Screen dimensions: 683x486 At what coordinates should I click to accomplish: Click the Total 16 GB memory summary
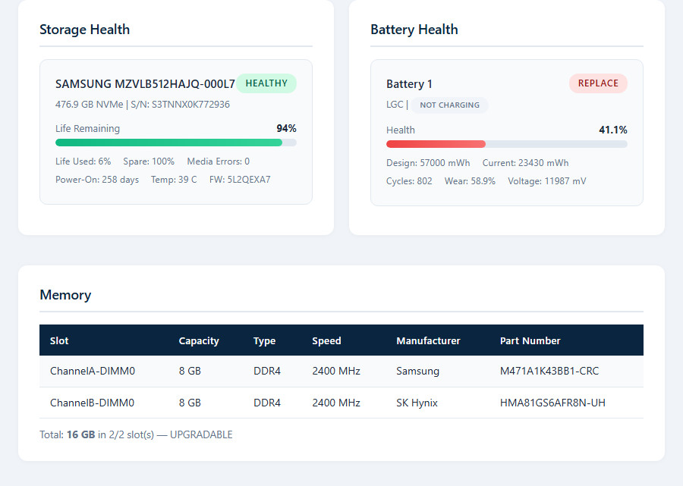coord(136,434)
